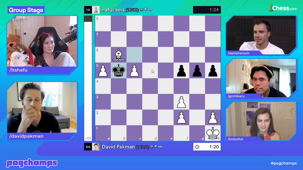This screenshot has width=303, height=170.
Task: Click the gmhikaru webcam feed
Action: point(261,78)
